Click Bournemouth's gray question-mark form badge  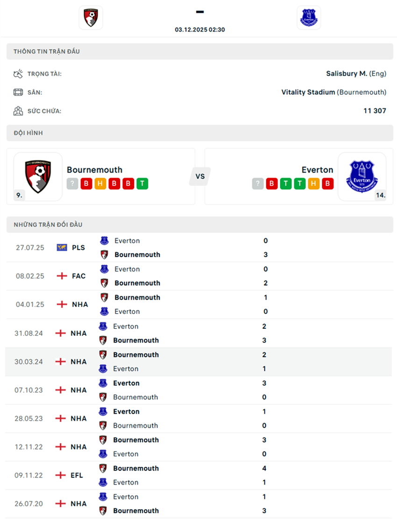(x=72, y=183)
